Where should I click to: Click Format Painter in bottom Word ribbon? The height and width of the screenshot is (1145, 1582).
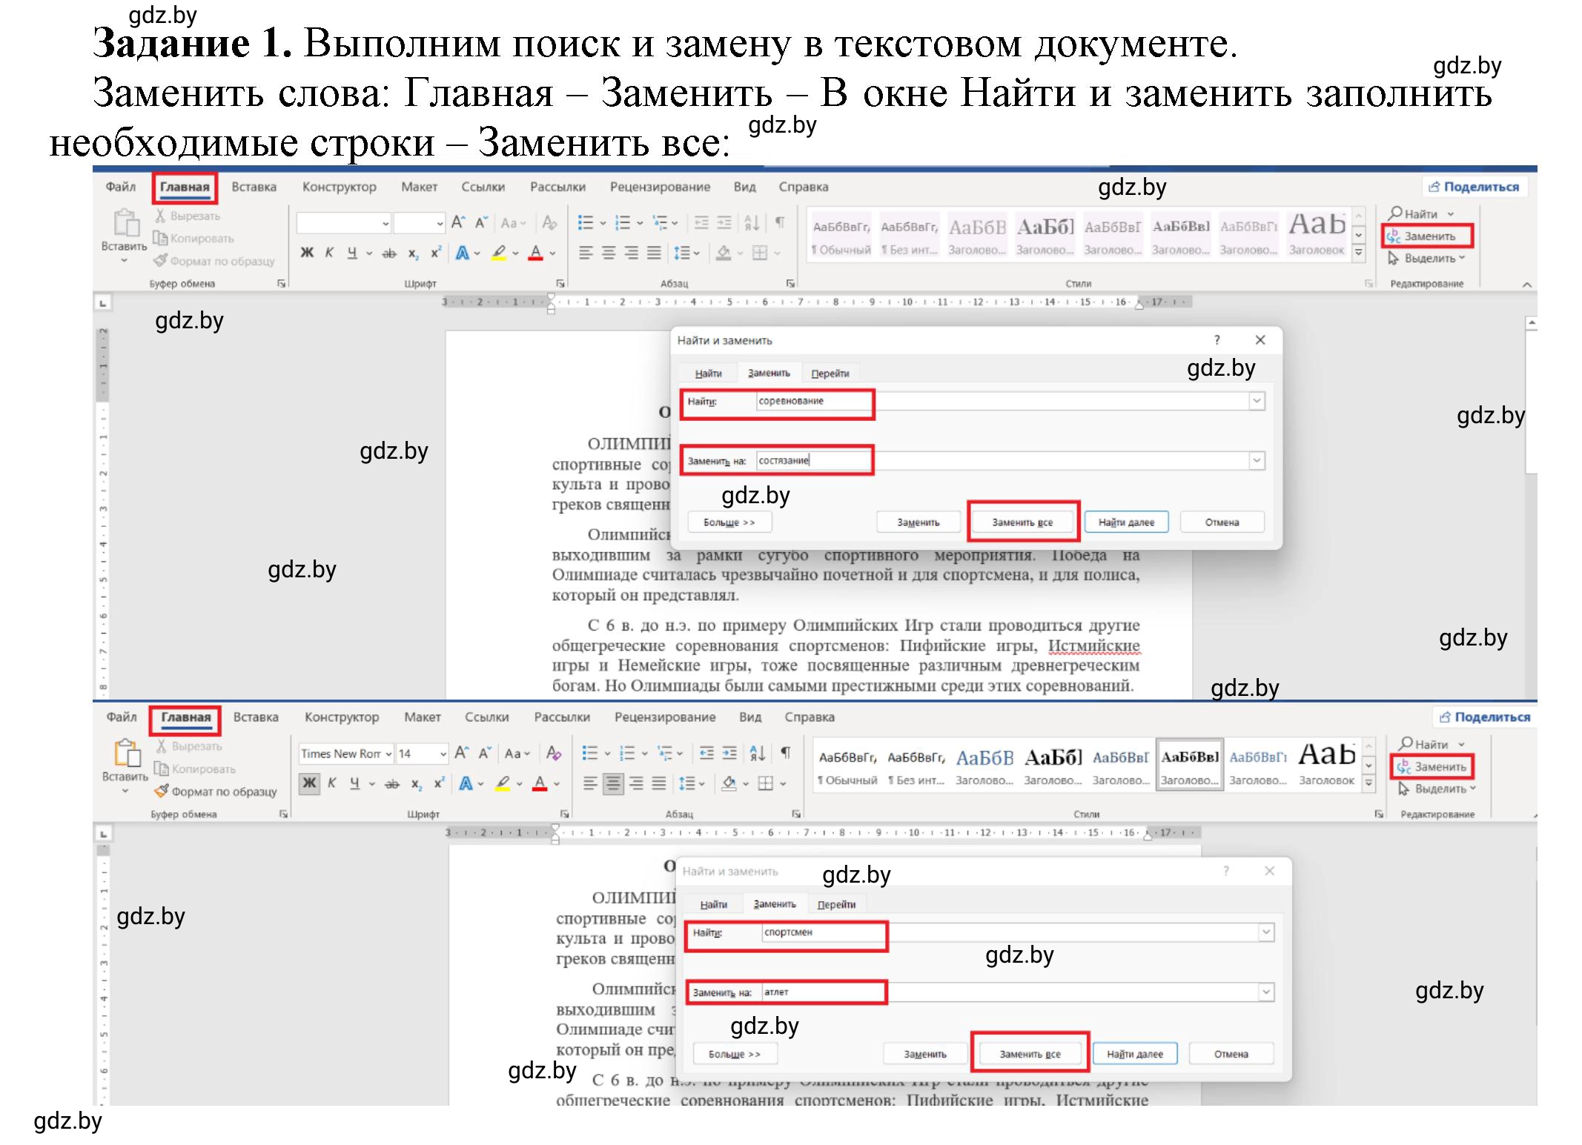[x=216, y=791]
